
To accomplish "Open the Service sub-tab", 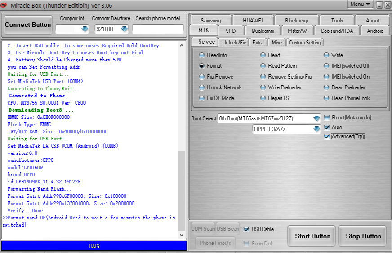I will click(x=206, y=42).
